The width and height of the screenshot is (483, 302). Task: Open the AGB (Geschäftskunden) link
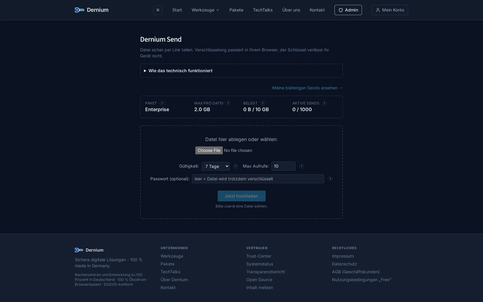356,272
